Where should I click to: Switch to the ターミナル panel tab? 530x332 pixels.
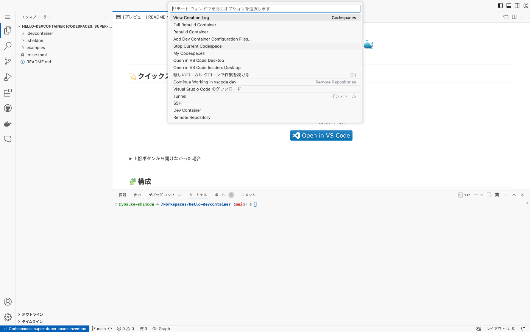click(x=198, y=195)
